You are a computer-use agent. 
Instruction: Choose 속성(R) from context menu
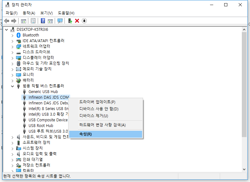(106, 134)
